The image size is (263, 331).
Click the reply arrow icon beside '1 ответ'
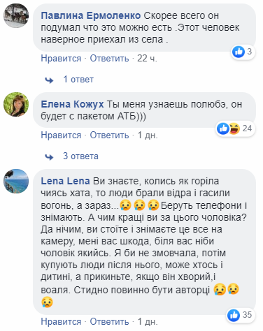pyautogui.click(x=49, y=80)
